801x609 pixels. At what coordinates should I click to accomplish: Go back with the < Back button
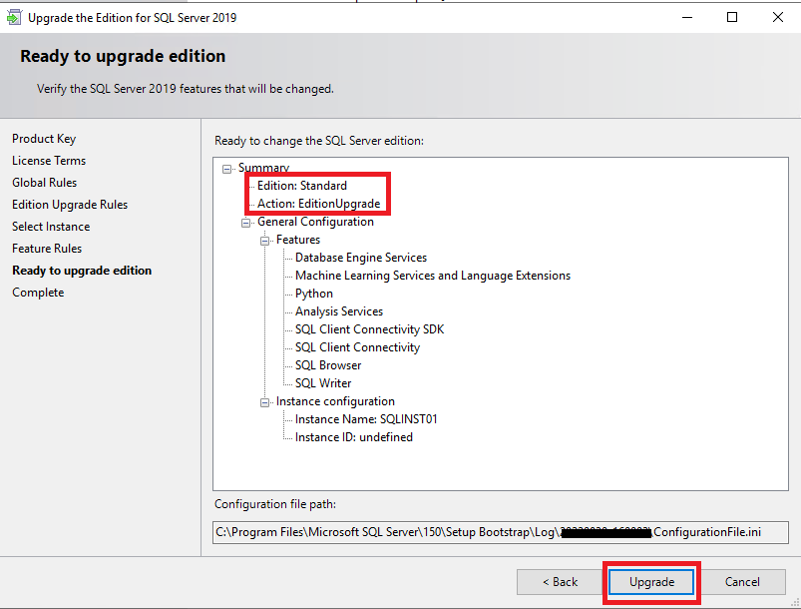click(x=560, y=582)
